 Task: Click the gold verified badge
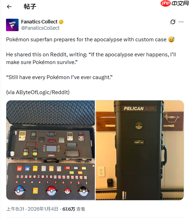[61, 22]
